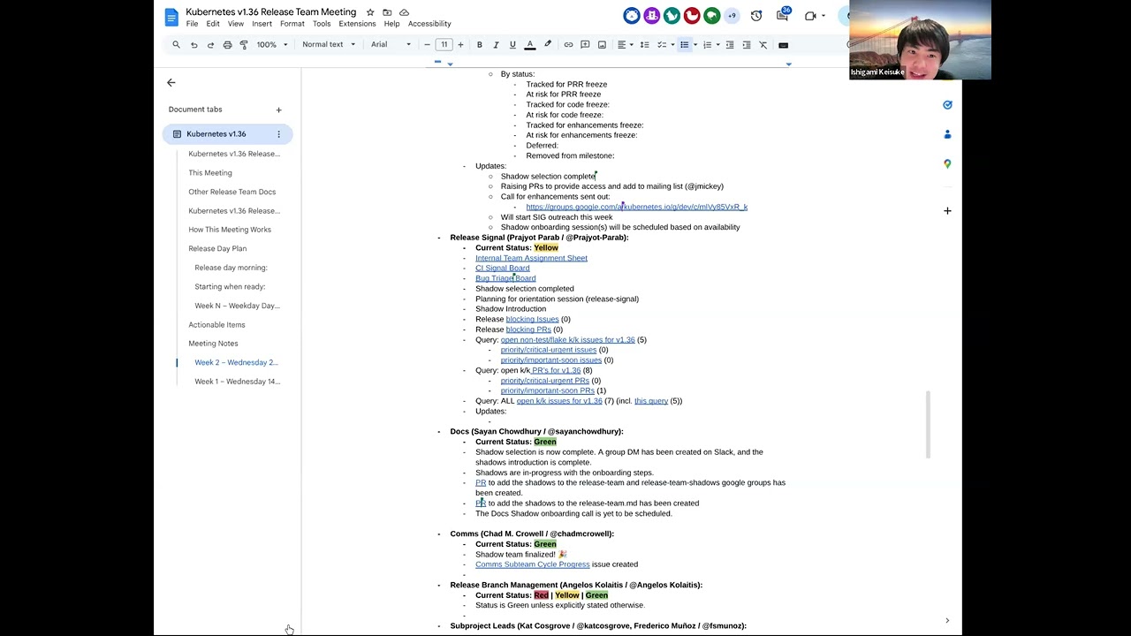This screenshot has height=636, width=1131.
Task: Jump to the Meeting Notes outline entry
Action: pyautogui.click(x=213, y=344)
